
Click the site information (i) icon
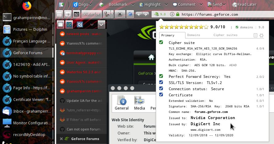(x=172, y=14)
